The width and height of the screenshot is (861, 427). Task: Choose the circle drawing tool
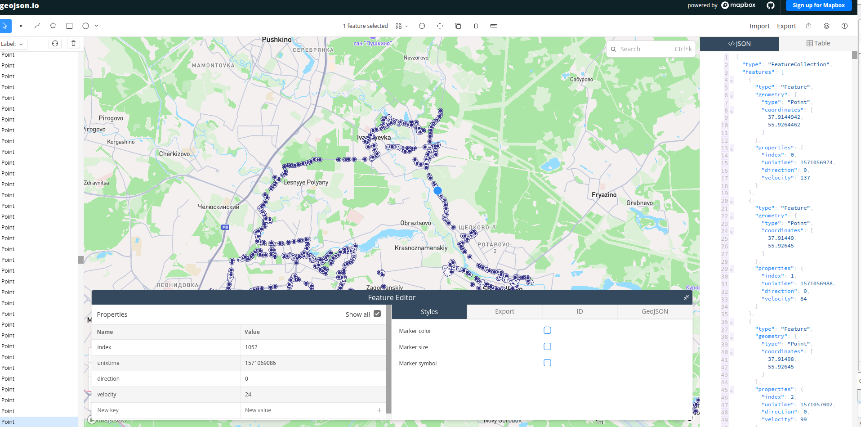click(x=85, y=26)
